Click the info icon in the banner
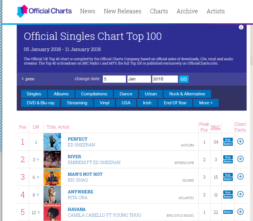Screen dimensions: 253x221 pyautogui.click(x=241, y=27)
